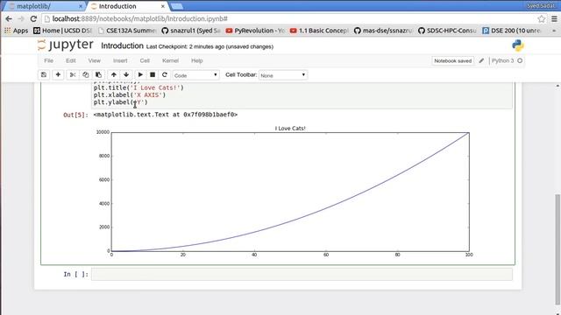The height and width of the screenshot is (315, 561).
Task: Open the View menu
Action: pyautogui.click(x=95, y=60)
